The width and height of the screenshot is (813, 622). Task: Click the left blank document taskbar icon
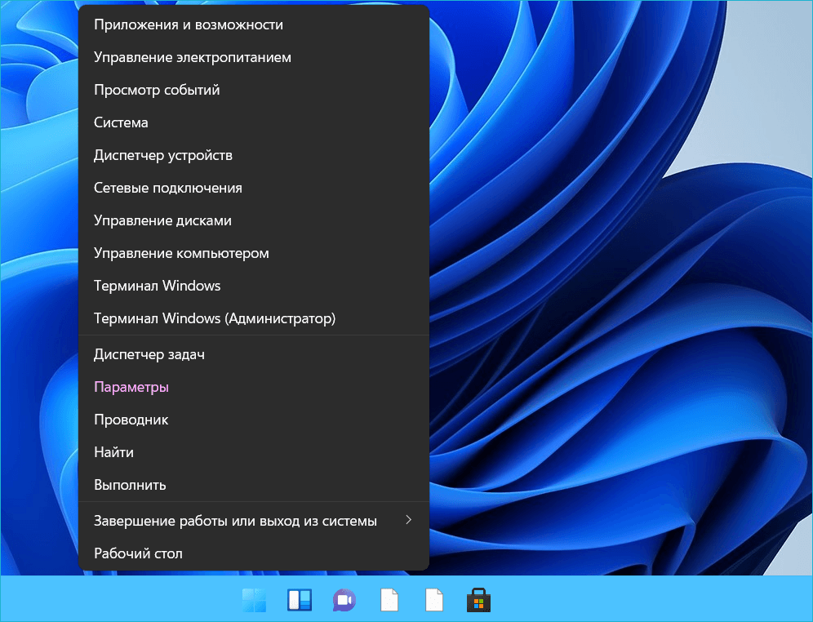(389, 601)
